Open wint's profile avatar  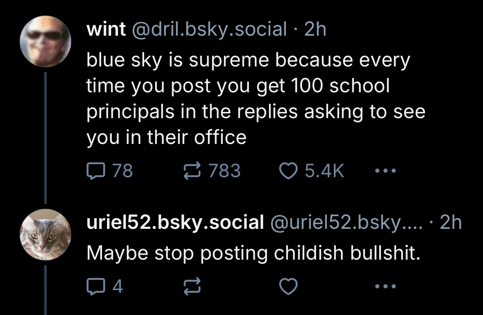pos(45,41)
